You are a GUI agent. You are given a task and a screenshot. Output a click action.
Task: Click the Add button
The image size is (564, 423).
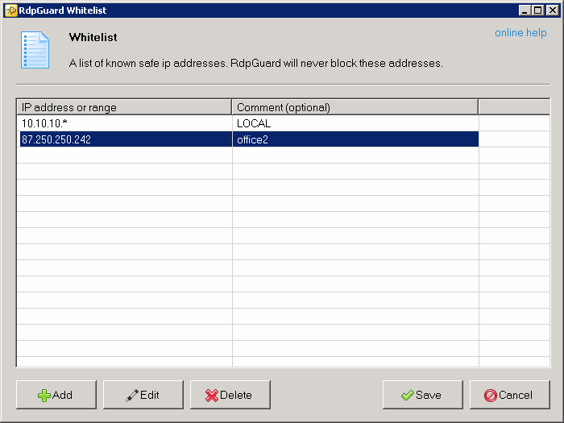pos(56,395)
